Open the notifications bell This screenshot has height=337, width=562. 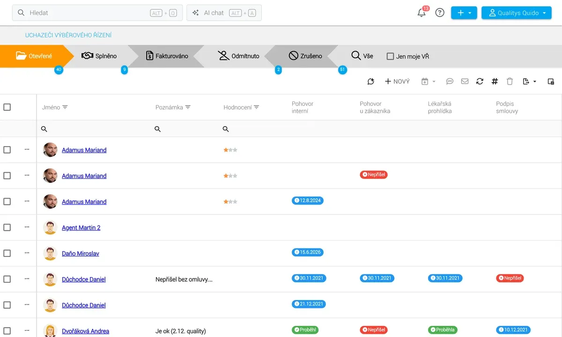click(421, 13)
